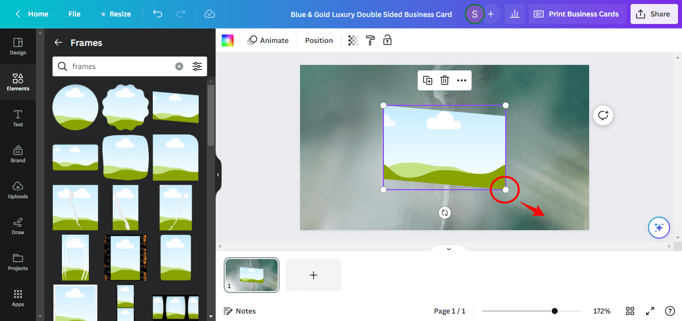Open the File menu
Viewport: 682px width, 321px height.
(74, 13)
